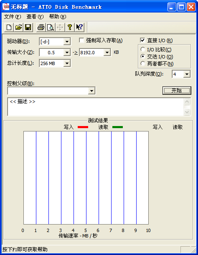Click the New document toolbar icon

point(9,27)
